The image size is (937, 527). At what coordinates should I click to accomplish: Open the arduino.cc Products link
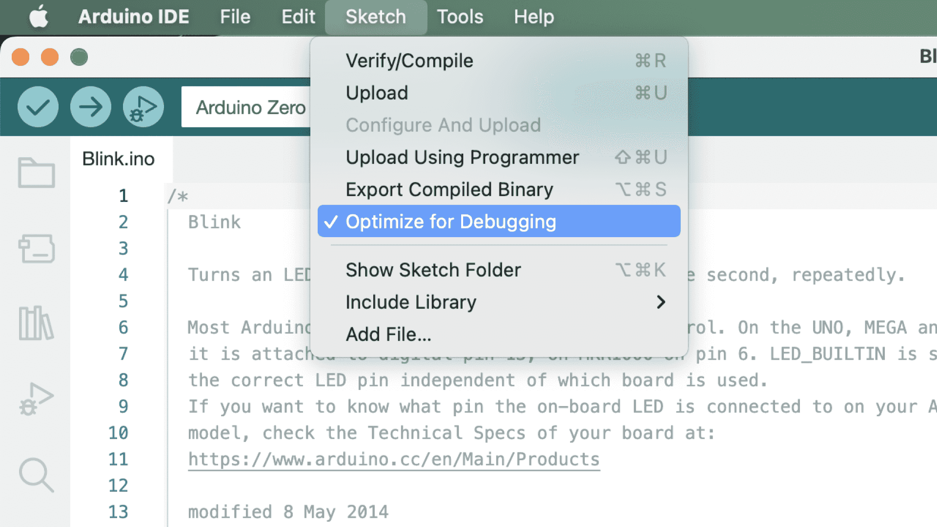(394, 460)
